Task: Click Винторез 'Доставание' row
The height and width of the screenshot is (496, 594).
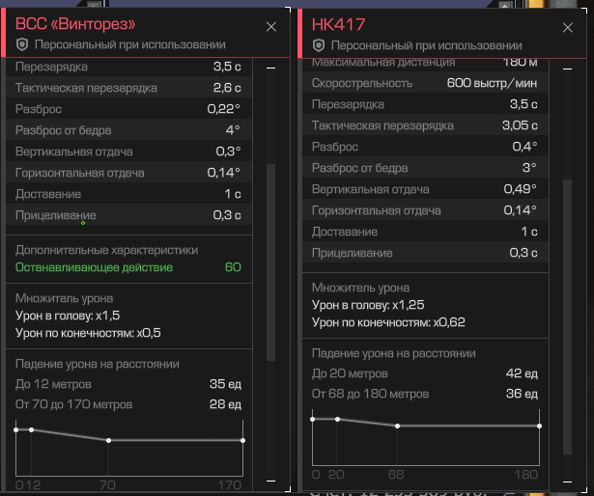Action: [x=128, y=194]
